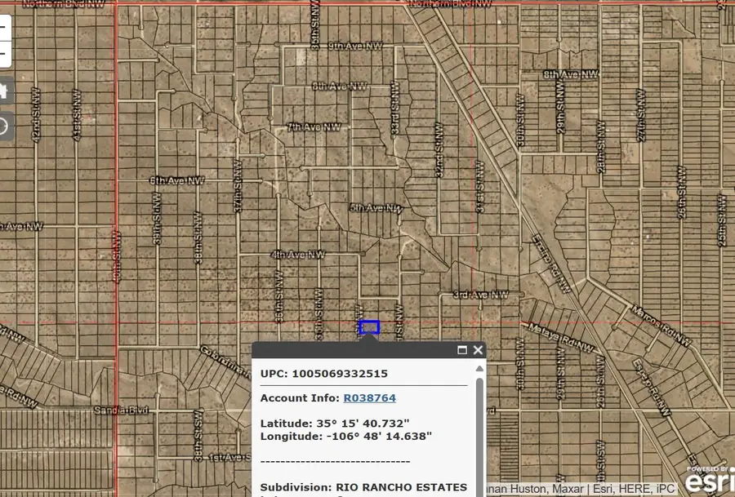The width and height of the screenshot is (735, 497).
Task: Zoom in using the map plus control
Action: pos(4,27)
